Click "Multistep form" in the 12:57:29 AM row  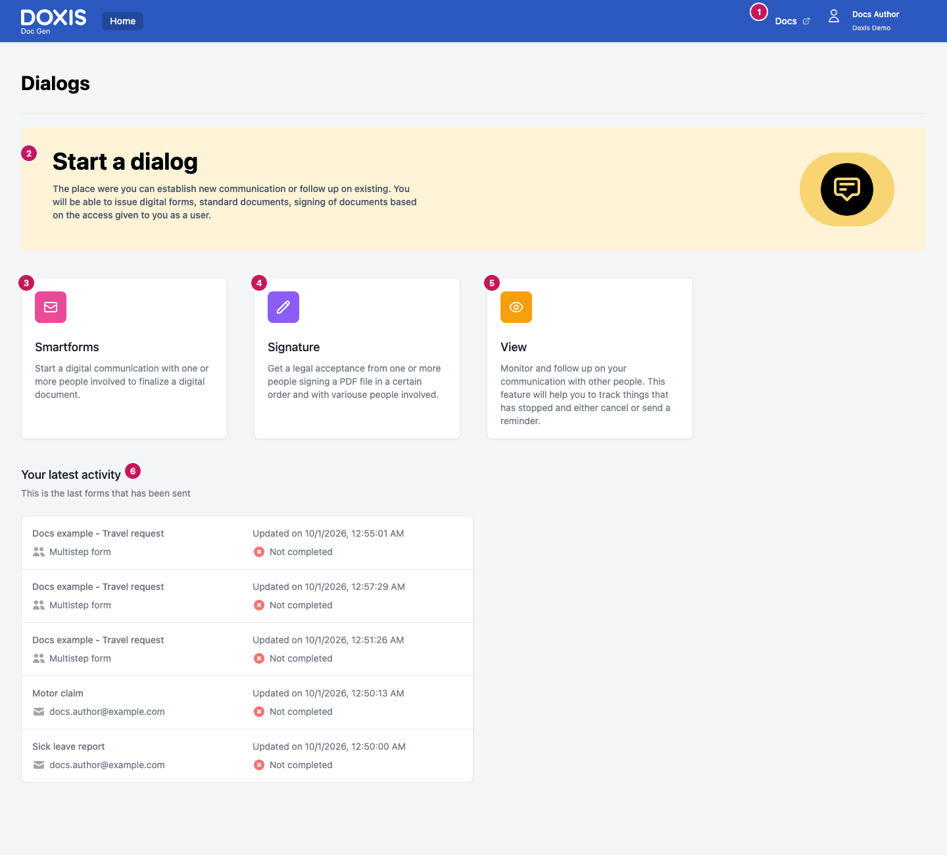(80, 605)
